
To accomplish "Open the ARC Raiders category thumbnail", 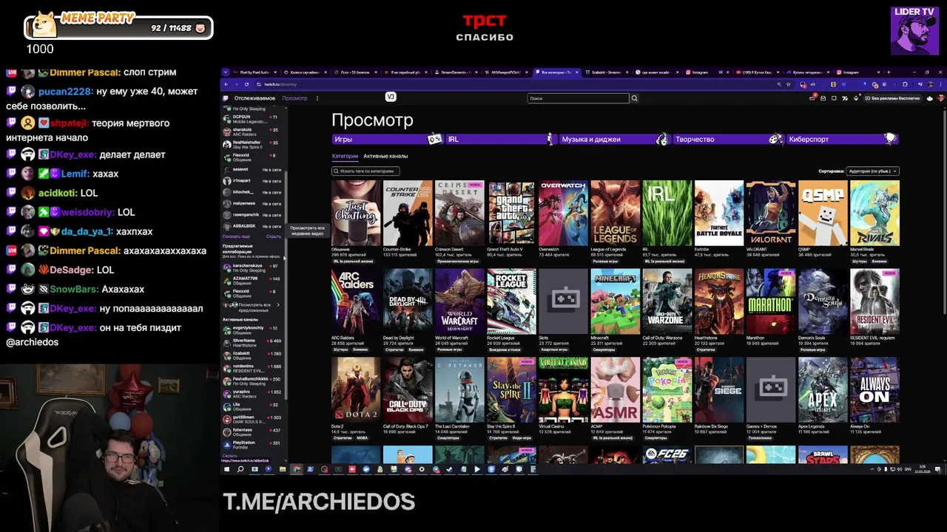I will (356, 301).
